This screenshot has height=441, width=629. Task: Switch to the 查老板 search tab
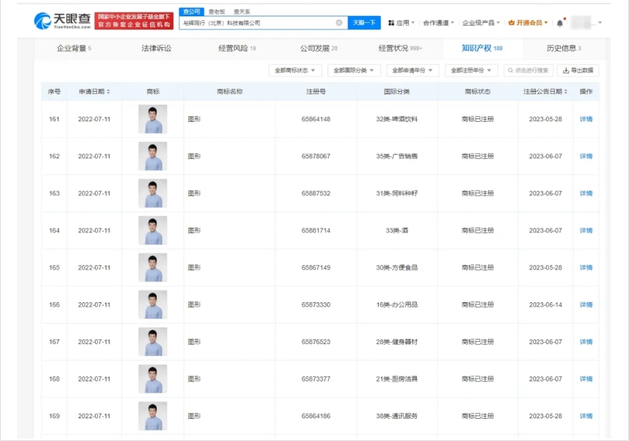[x=217, y=12]
